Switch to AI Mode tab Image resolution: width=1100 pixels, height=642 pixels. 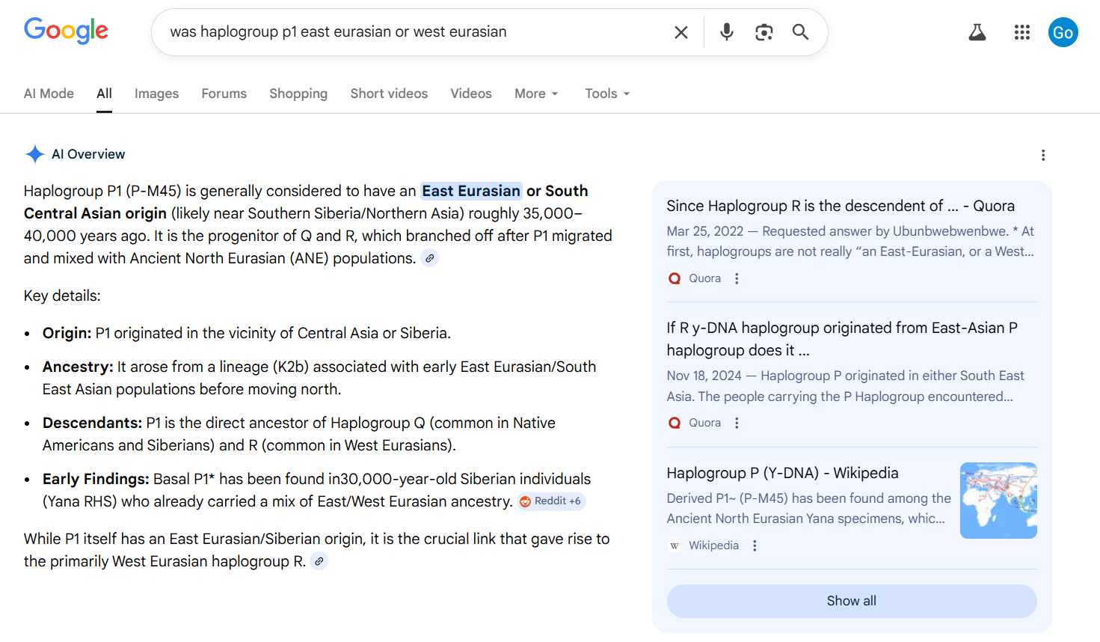click(x=49, y=94)
